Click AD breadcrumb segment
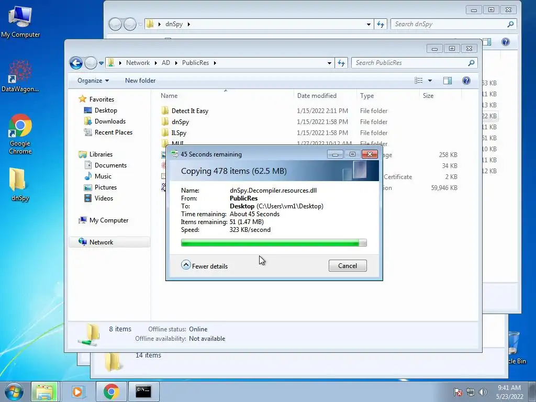Viewport: 536px width, 402px height. point(166,63)
